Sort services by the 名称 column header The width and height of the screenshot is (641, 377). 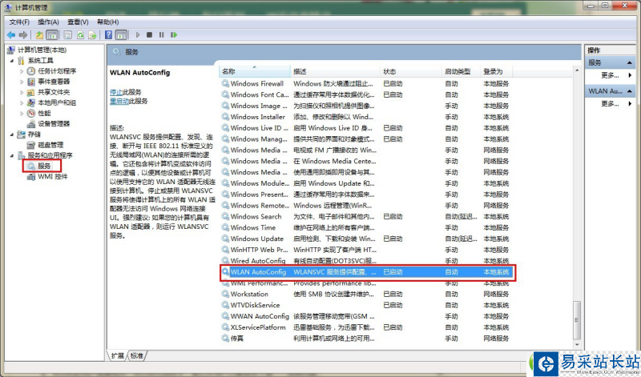[255, 71]
